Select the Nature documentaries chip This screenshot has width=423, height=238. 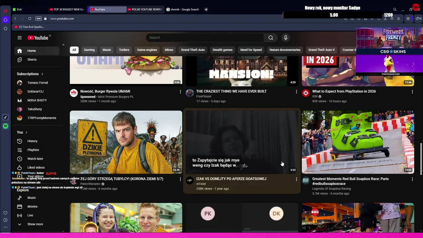pos(285,50)
